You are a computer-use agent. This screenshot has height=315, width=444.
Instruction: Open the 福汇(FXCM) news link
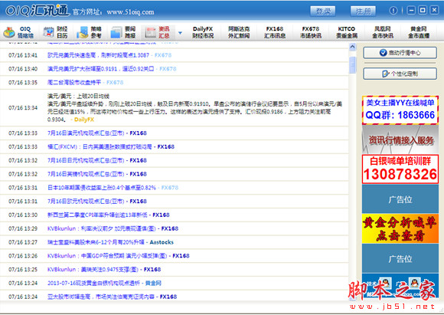(x=100, y=146)
